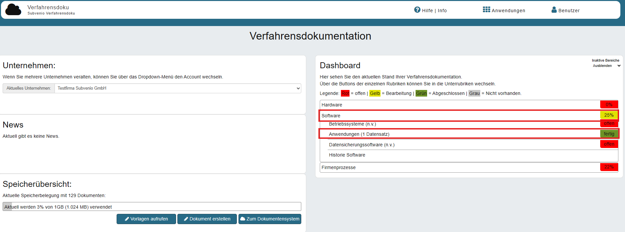Click the Dokument erstellen button
Screen dimensions: 625x232
pyautogui.click(x=207, y=219)
